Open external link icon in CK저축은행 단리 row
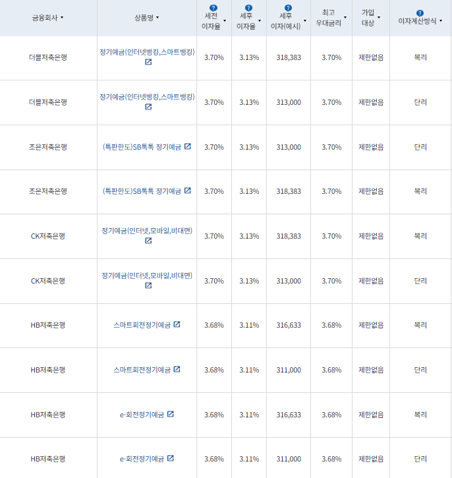Viewport: 452px width, 478px height. pos(148,285)
